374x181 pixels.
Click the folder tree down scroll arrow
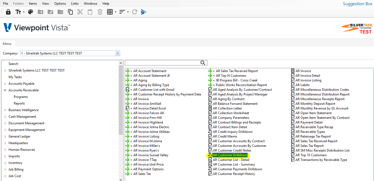tap(121, 179)
